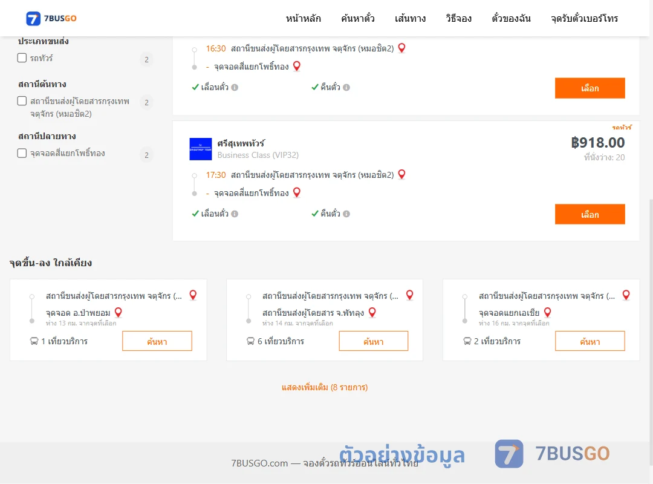653x484 pixels.
Task: Select the 17:30 ศรีสุเทพทัวร์ trip with เลือก
Action: 590,214
